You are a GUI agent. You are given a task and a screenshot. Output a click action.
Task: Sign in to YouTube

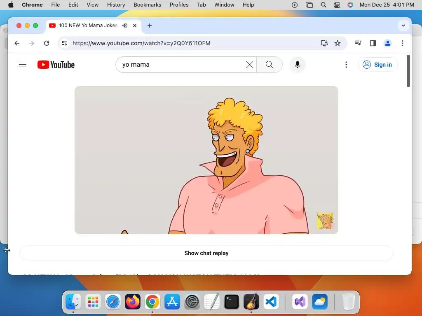(377, 65)
